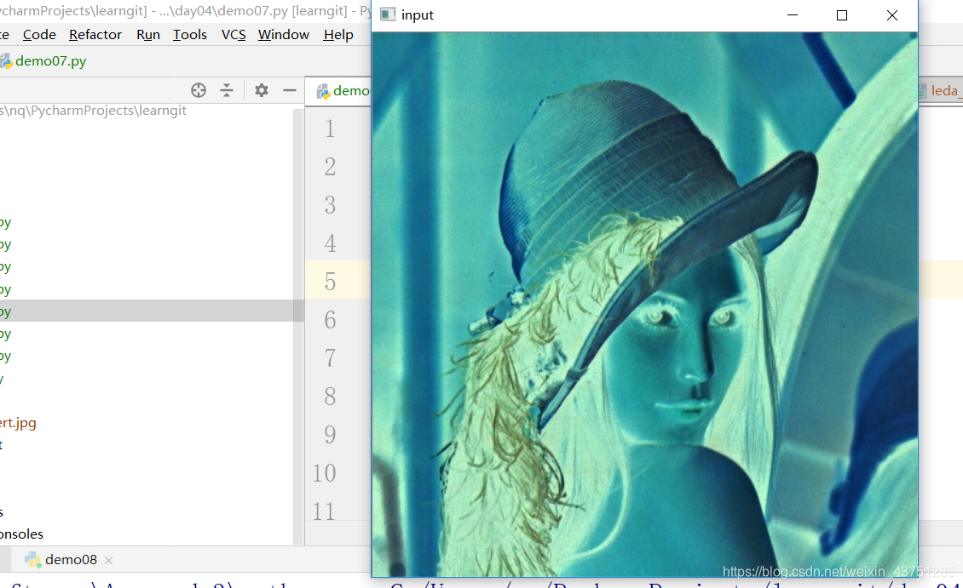Click line number 8 in editor gutter
This screenshot has width=963, height=588.
pos(330,397)
